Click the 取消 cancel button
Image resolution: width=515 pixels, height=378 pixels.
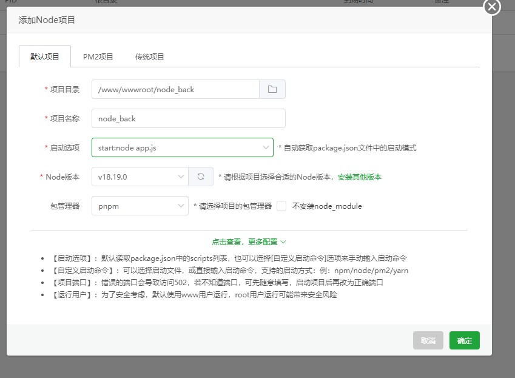(428, 340)
